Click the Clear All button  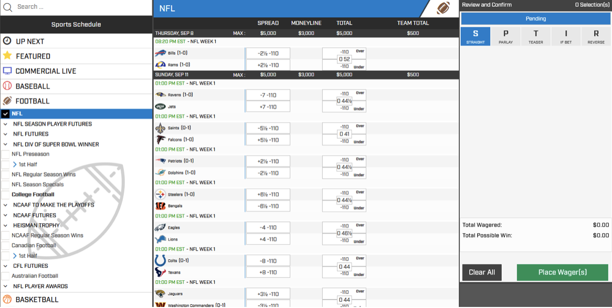[x=482, y=272]
